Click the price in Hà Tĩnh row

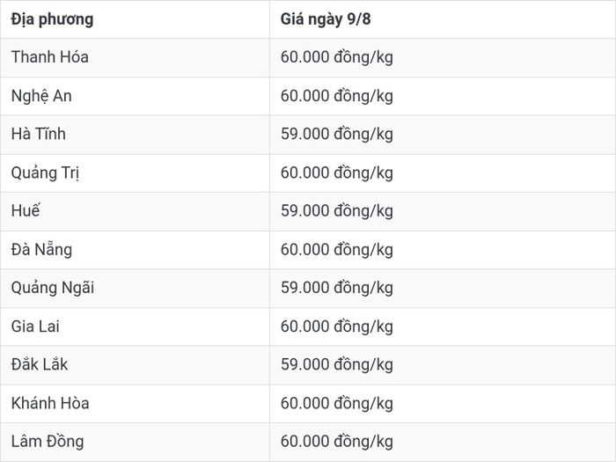click(337, 135)
